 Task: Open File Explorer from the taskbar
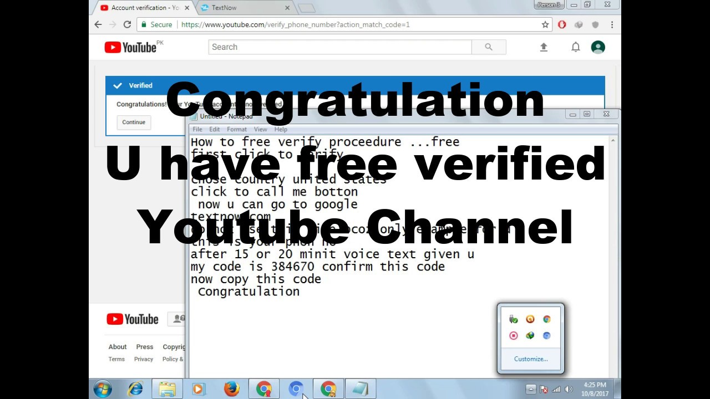167,389
